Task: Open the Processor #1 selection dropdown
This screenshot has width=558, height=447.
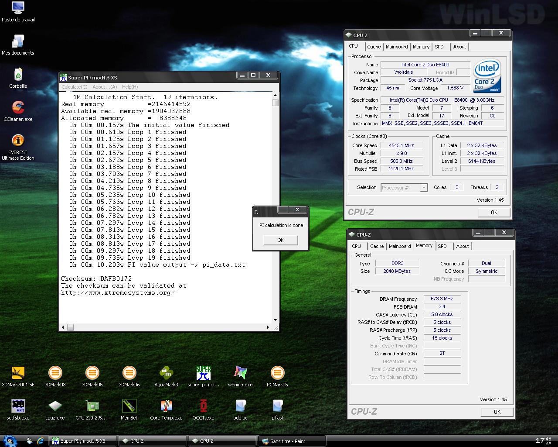Action: pos(404,188)
